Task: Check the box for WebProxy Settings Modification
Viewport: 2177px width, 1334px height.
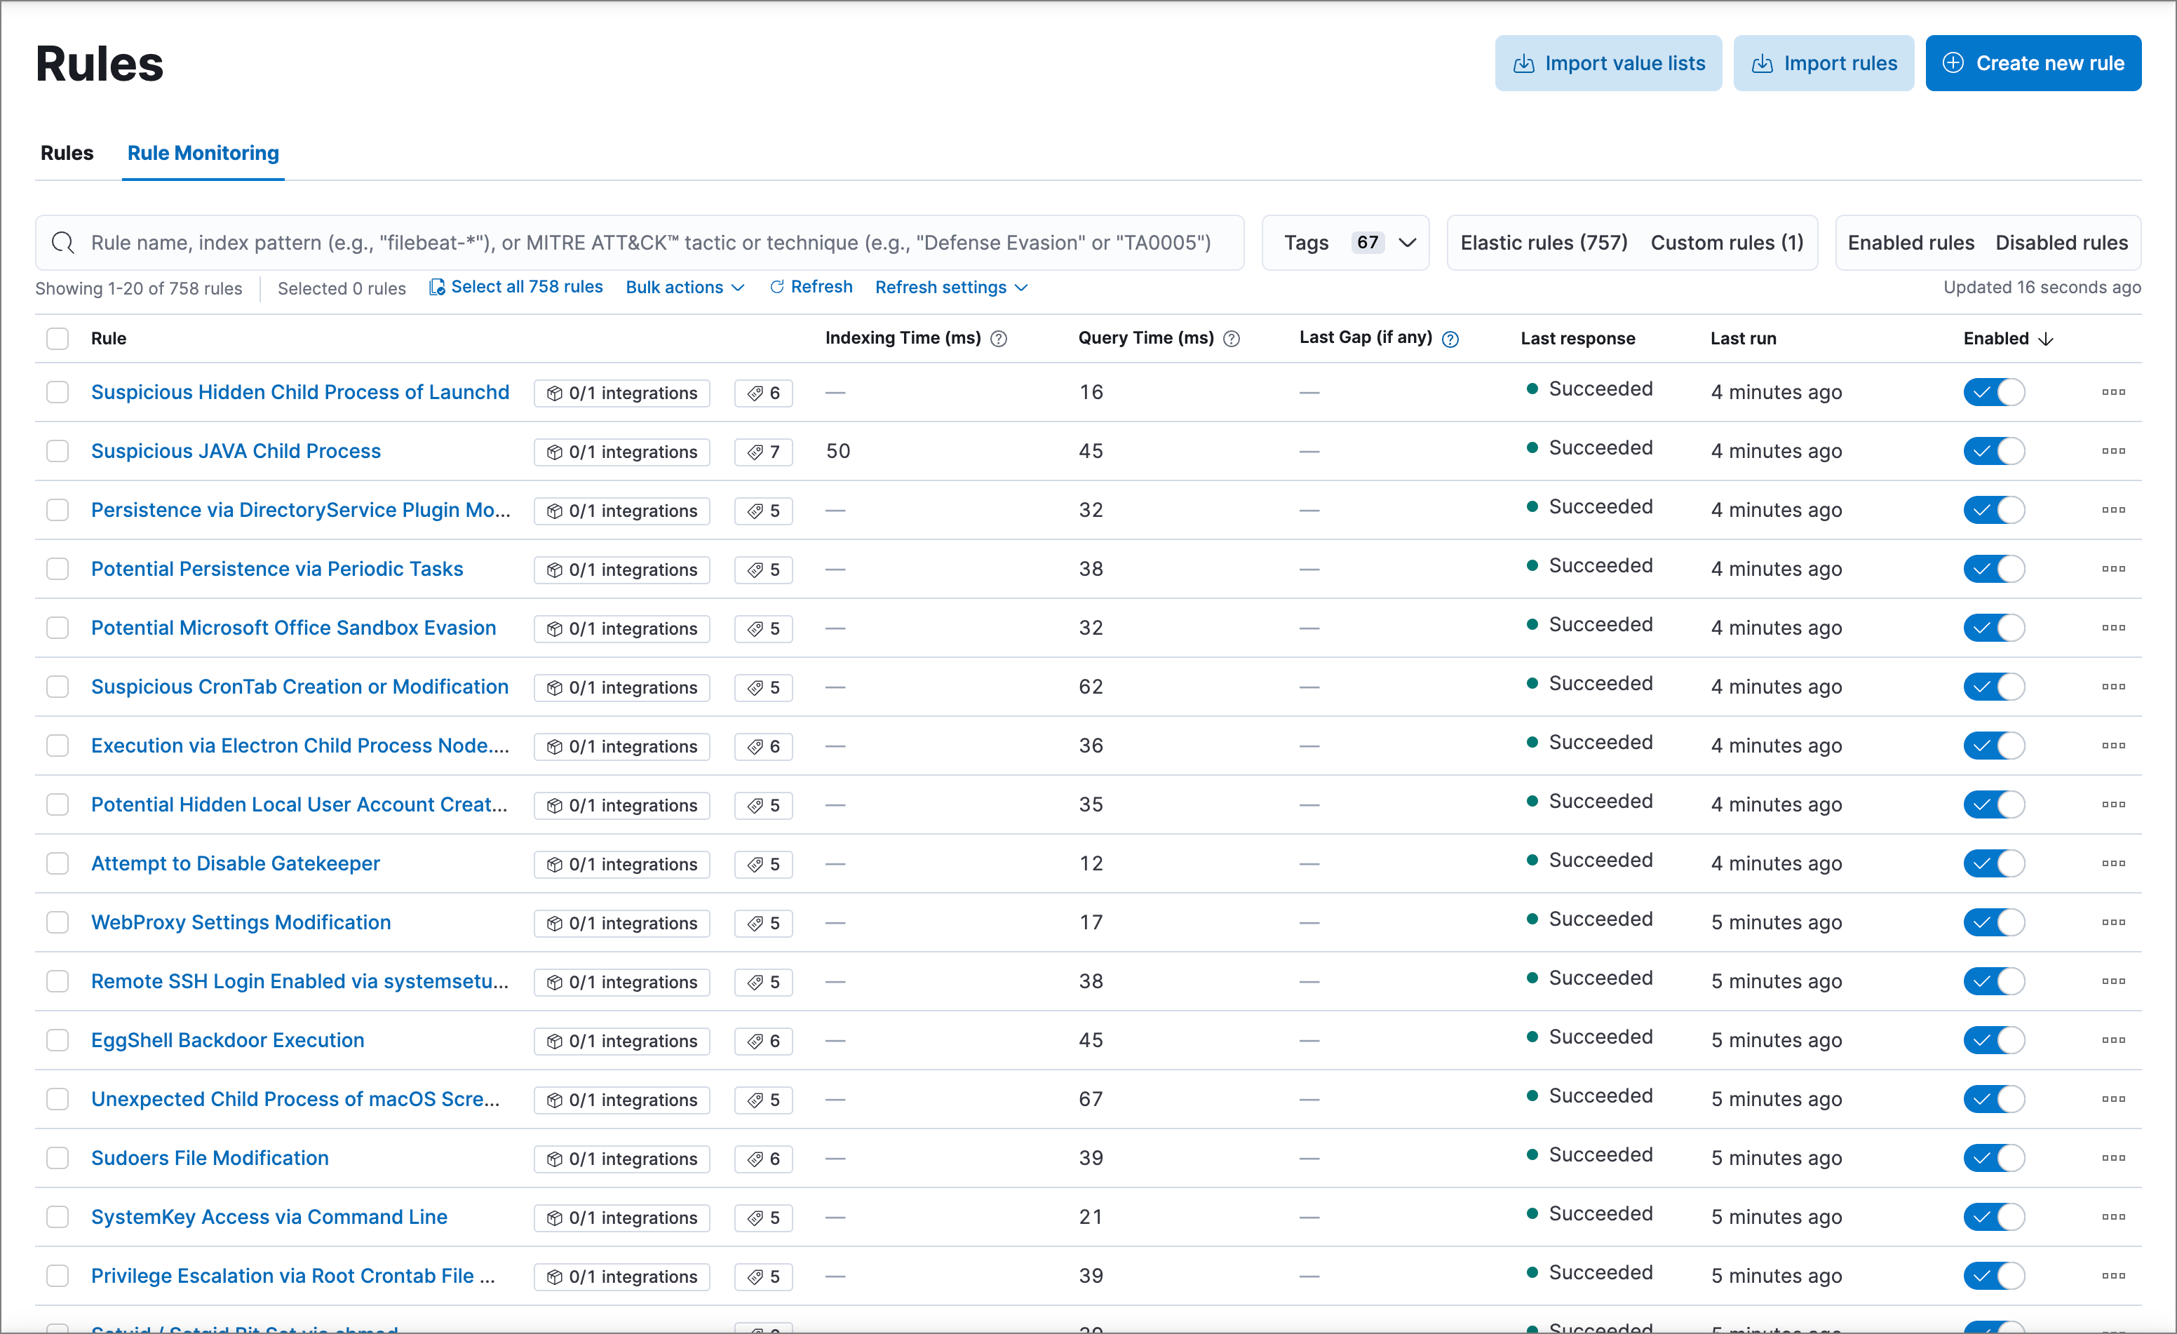Action: pos(58,922)
